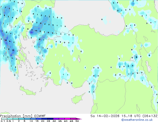Click the value '6' over Lake Van
This screenshot has width=158, height=122.
136,57
